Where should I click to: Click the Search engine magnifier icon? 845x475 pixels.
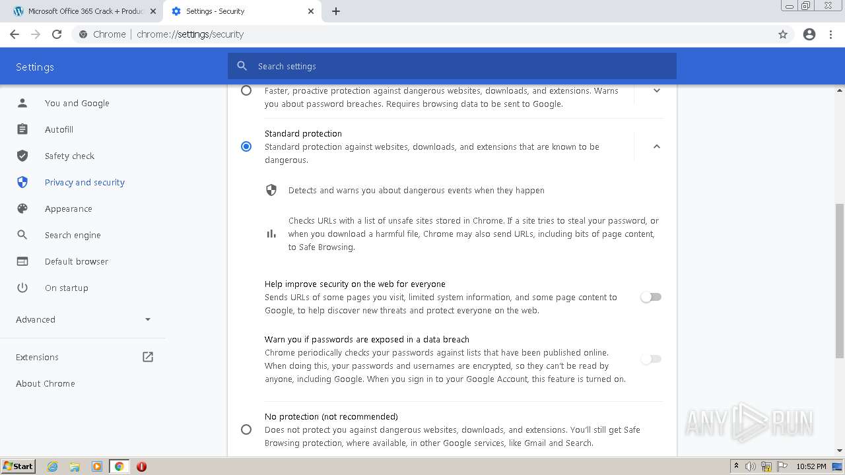(22, 235)
